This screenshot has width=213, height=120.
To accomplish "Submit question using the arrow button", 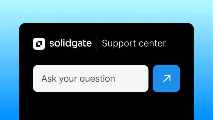I will [166, 78].
